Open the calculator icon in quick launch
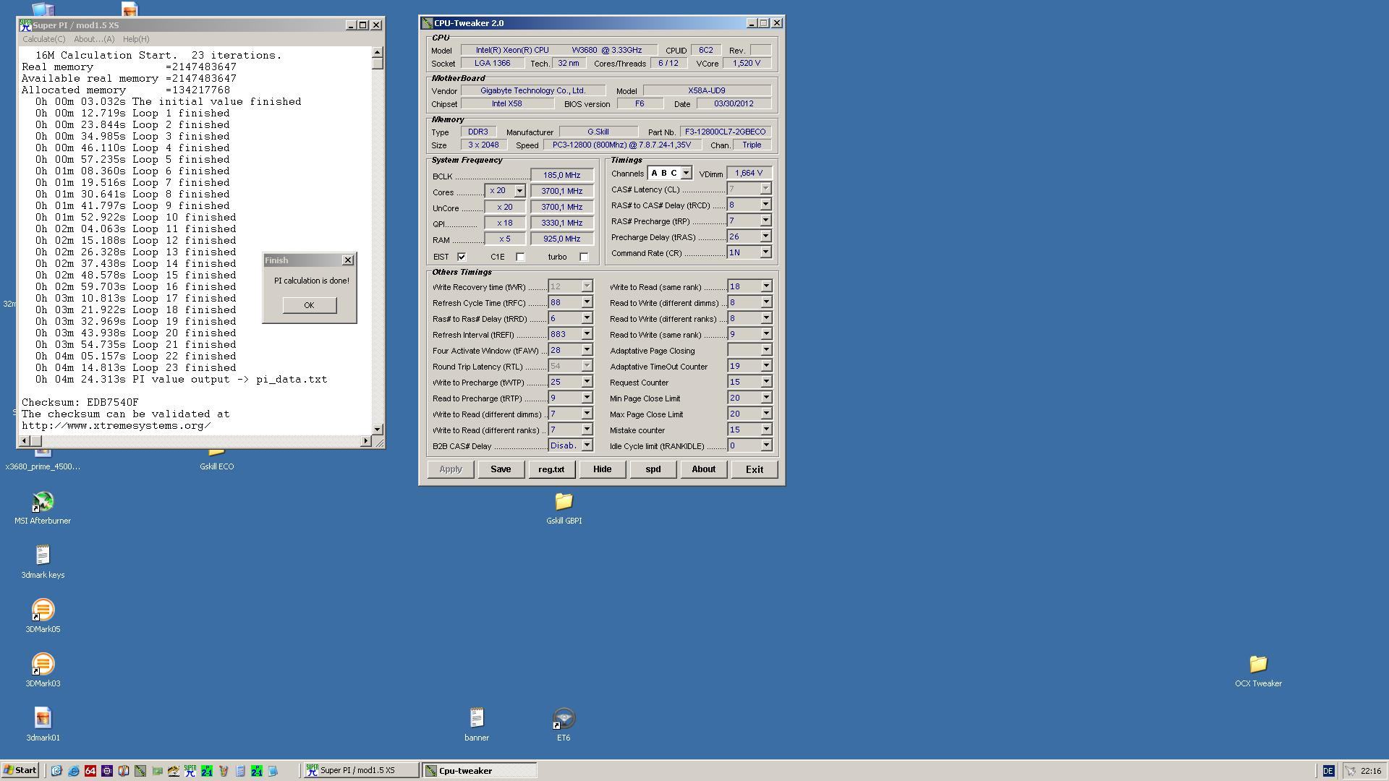This screenshot has width=1389, height=781. coord(240,771)
